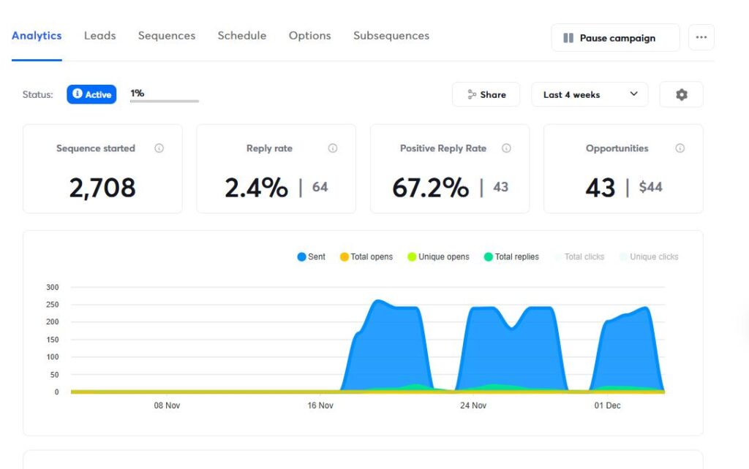The height and width of the screenshot is (469, 749).
Task: Go to the Subsequences tab
Action: (391, 36)
